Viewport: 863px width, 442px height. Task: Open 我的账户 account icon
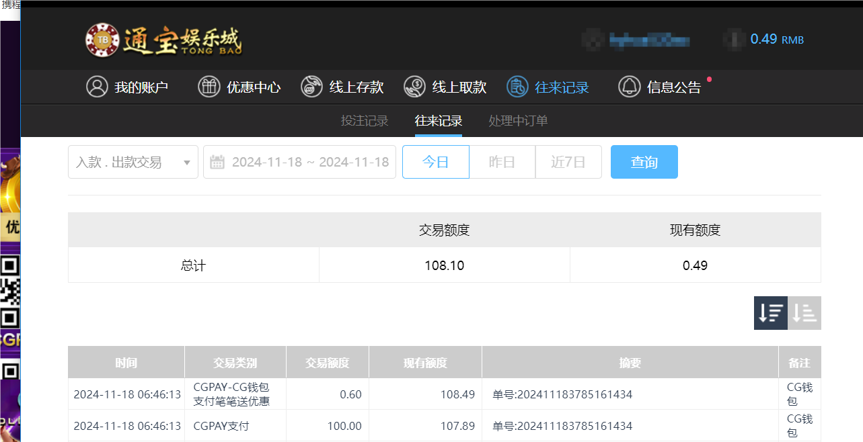coord(96,87)
